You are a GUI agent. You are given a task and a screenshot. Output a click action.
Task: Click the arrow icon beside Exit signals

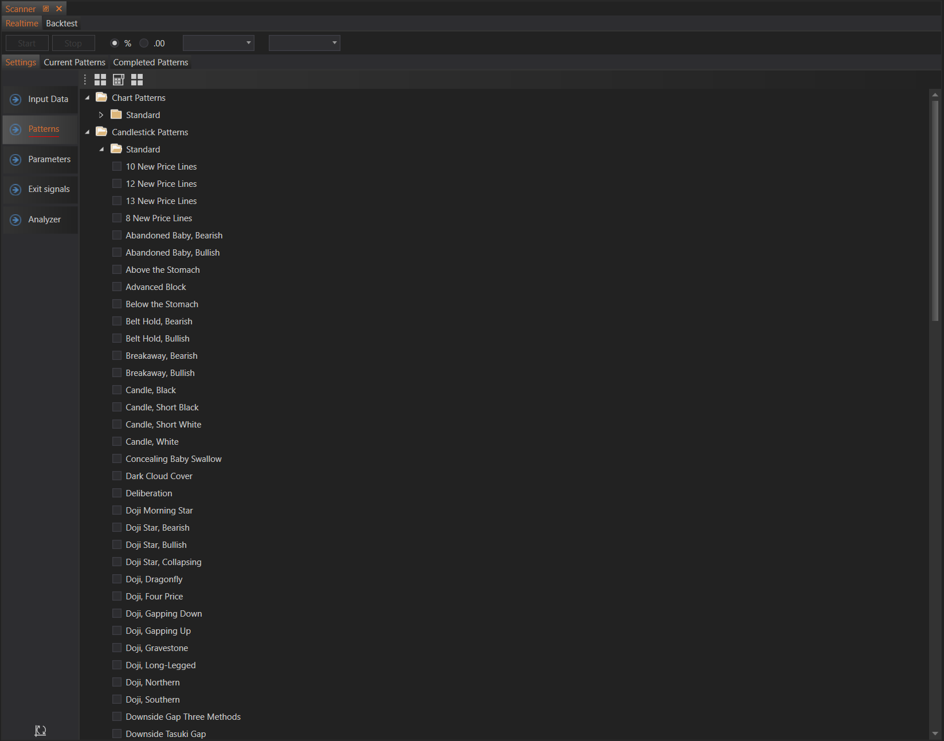click(x=16, y=190)
